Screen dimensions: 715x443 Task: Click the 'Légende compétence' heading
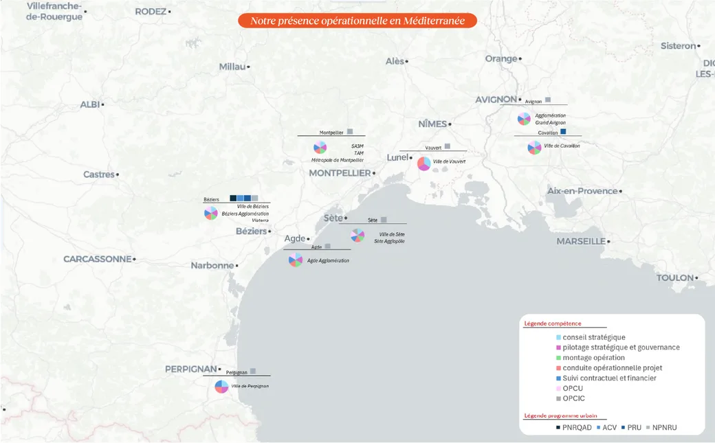click(553, 323)
